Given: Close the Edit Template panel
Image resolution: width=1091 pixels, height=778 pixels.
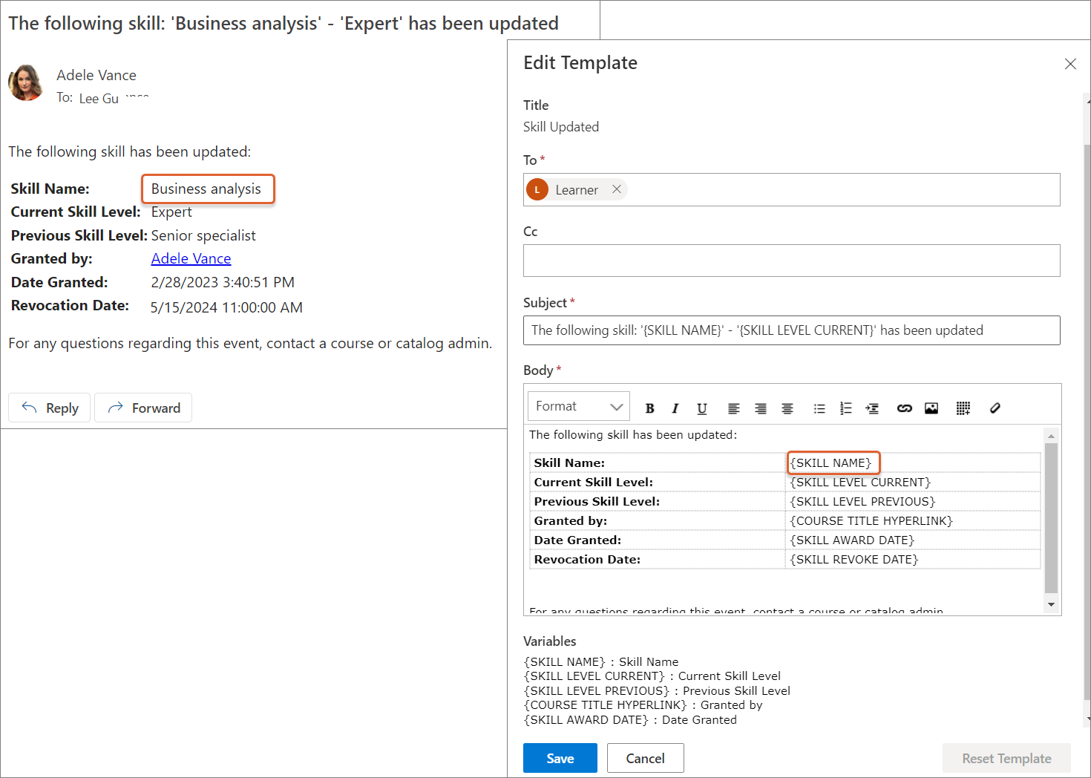Looking at the screenshot, I should pos(1069,64).
